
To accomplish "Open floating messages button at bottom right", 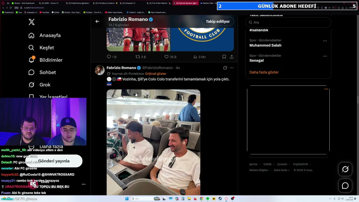I will [345, 186].
